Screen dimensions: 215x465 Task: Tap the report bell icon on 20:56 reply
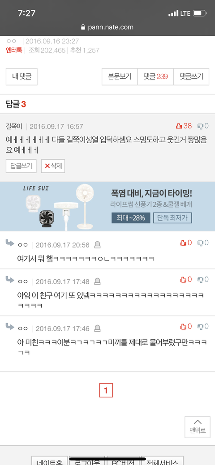tap(97, 245)
